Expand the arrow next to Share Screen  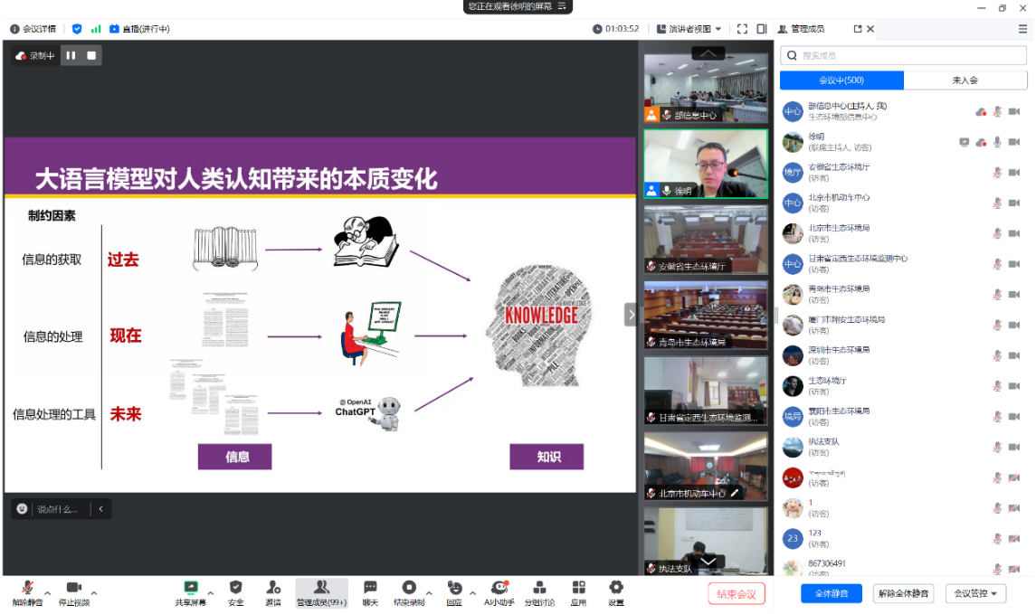211,593
